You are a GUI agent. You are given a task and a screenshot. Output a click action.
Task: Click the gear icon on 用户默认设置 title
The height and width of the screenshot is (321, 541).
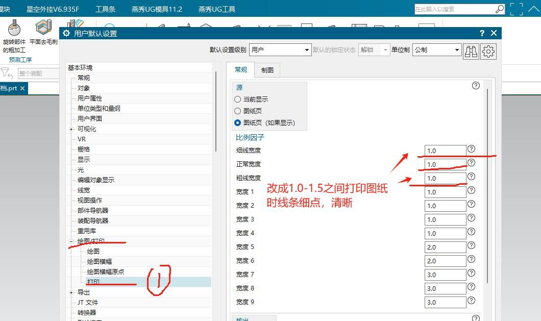[66, 33]
